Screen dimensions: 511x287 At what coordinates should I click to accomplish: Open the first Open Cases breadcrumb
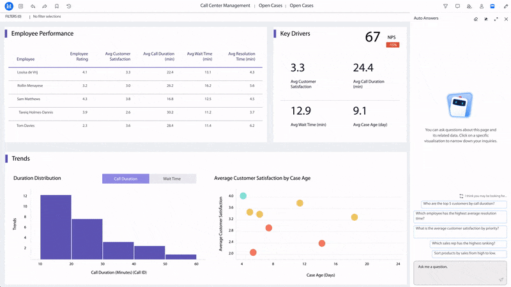270,6
